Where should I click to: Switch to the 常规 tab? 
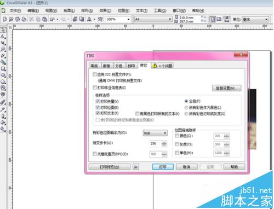click(94, 66)
